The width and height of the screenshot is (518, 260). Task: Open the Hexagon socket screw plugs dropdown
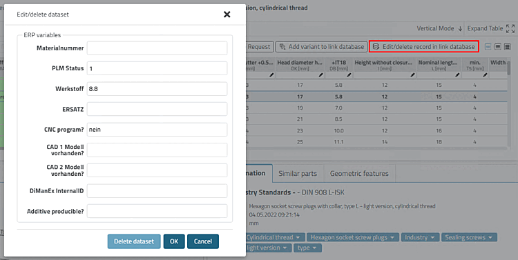(x=352, y=237)
